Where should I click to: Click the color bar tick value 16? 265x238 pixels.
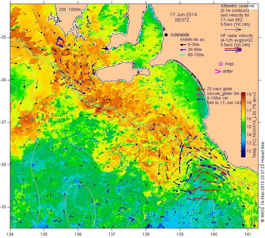(x=249, y=119)
